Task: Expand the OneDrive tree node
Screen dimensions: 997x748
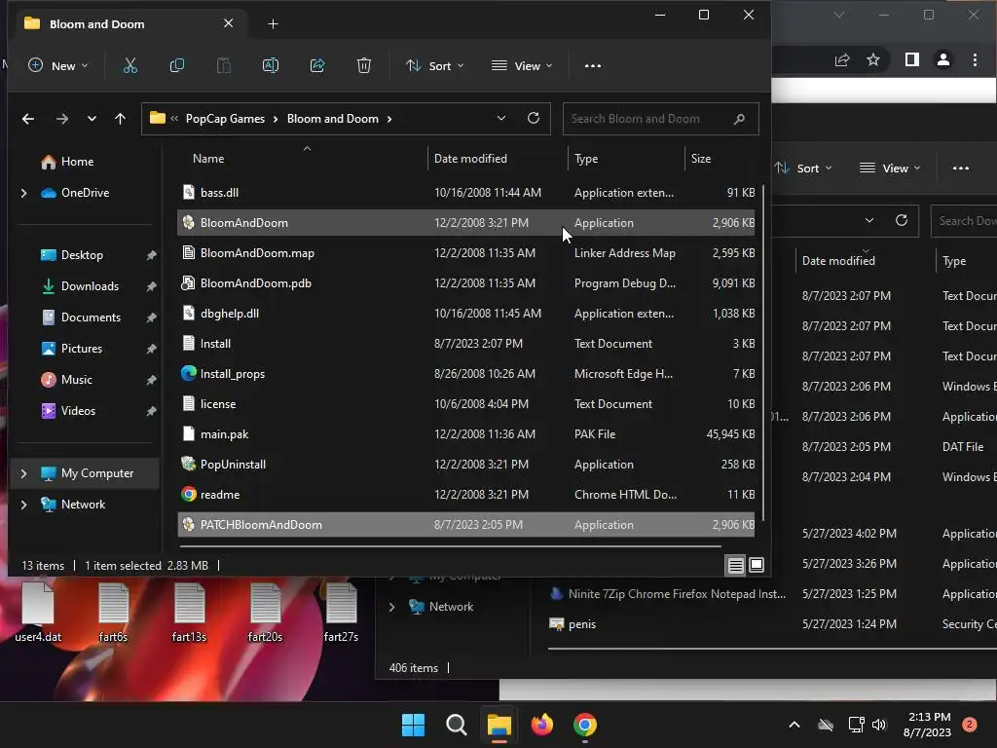Action: click(23, 193)
